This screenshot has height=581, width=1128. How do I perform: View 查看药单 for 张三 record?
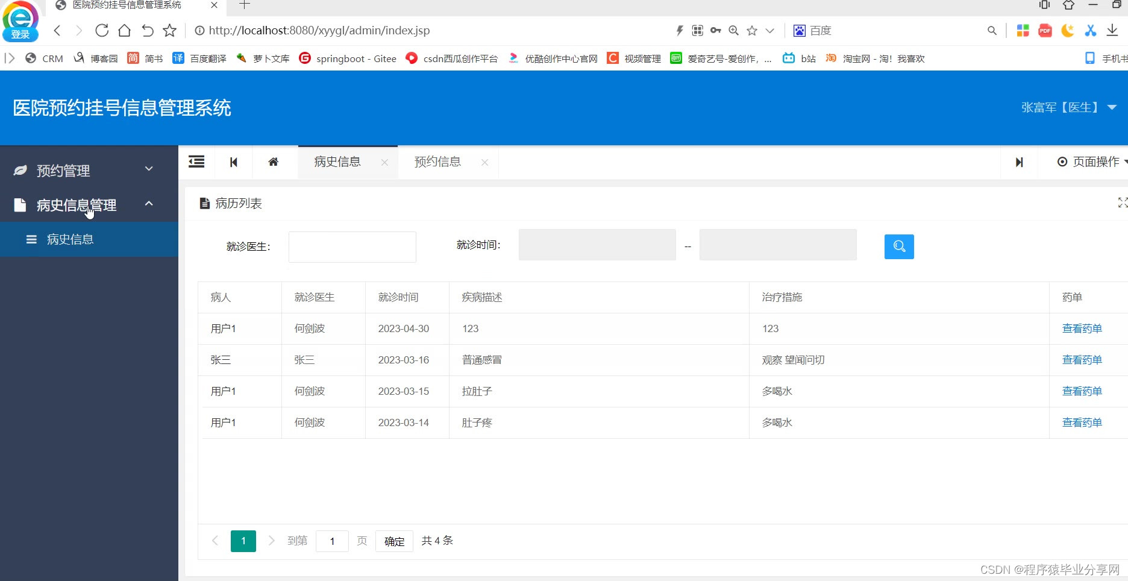(1082, 360)
